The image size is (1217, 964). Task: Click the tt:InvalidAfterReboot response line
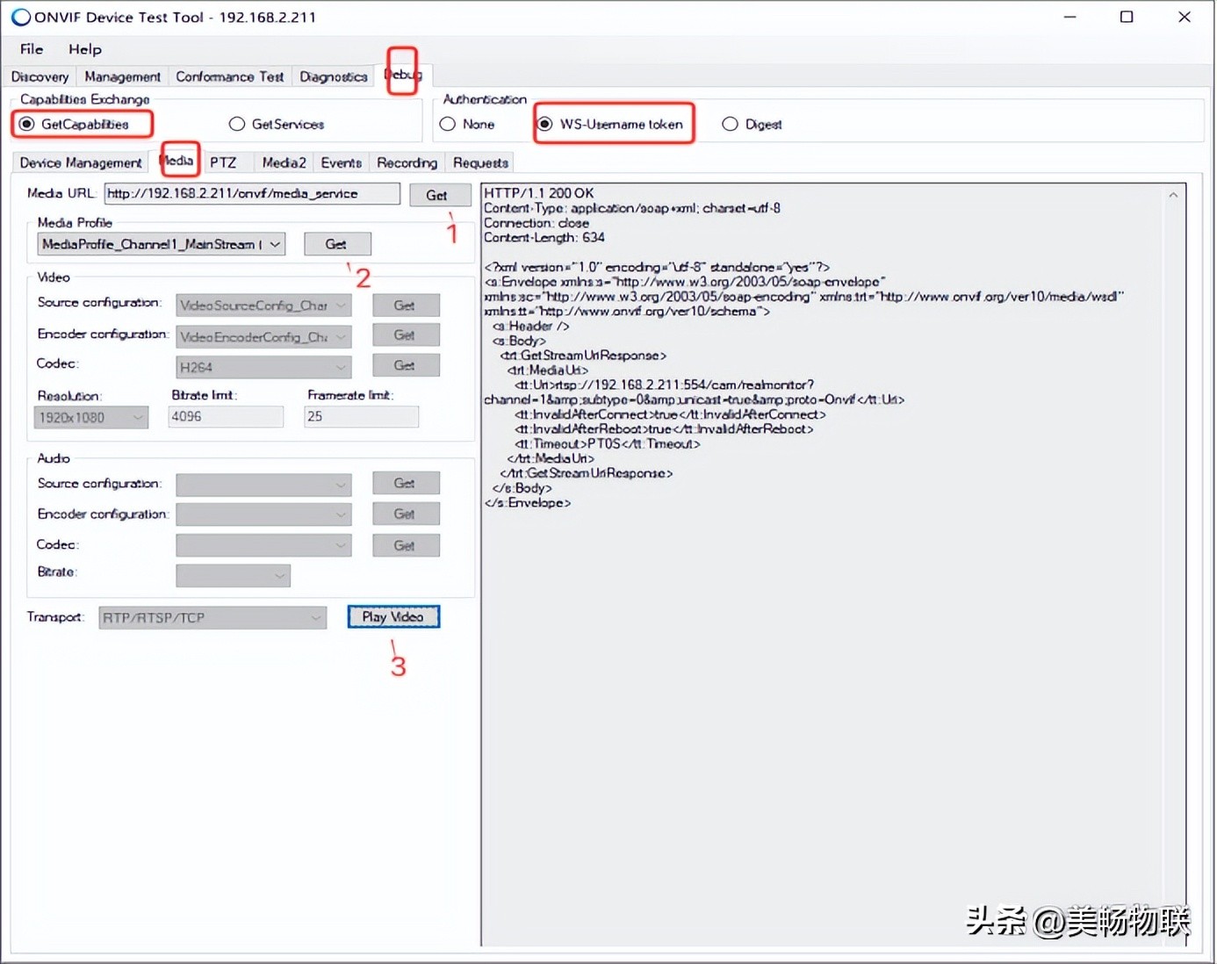(x=665, y=429)
